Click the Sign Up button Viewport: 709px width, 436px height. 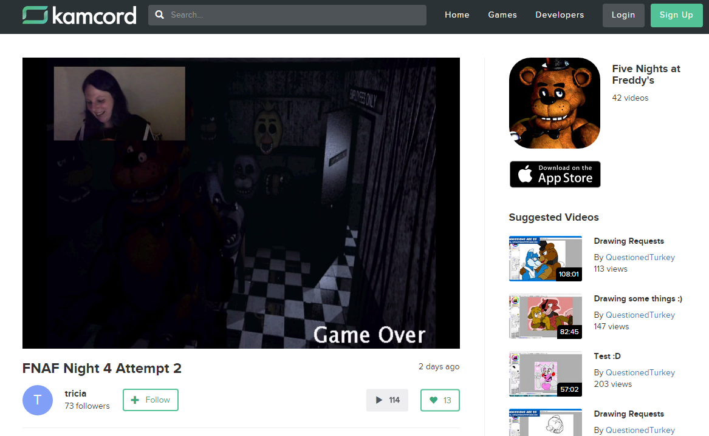[676, 15]
